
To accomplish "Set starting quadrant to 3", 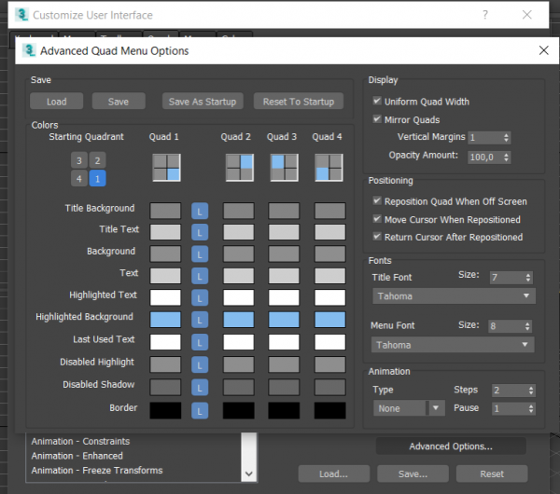I will (79, 160).
